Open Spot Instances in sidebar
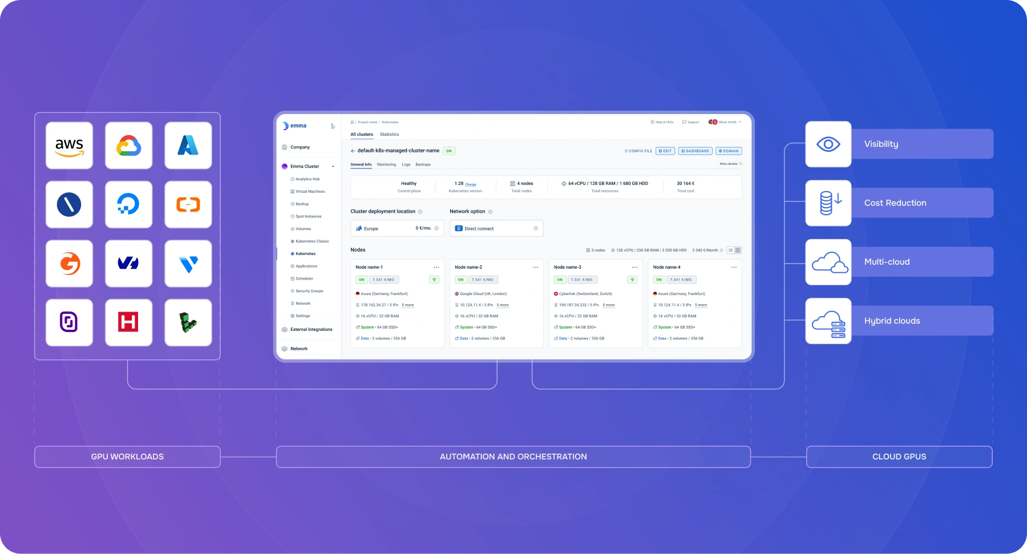The image size is (1027, 554). tap(306, 217)
